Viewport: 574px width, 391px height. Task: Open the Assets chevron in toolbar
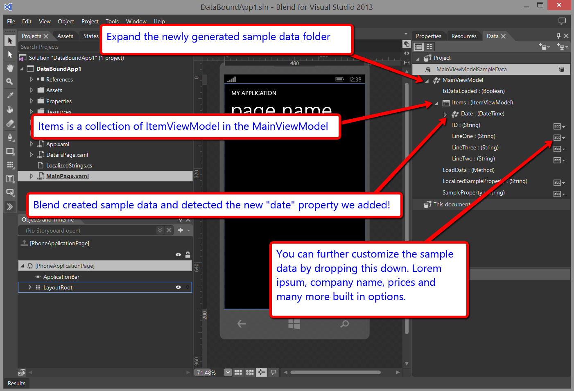[x=10, y=207]
